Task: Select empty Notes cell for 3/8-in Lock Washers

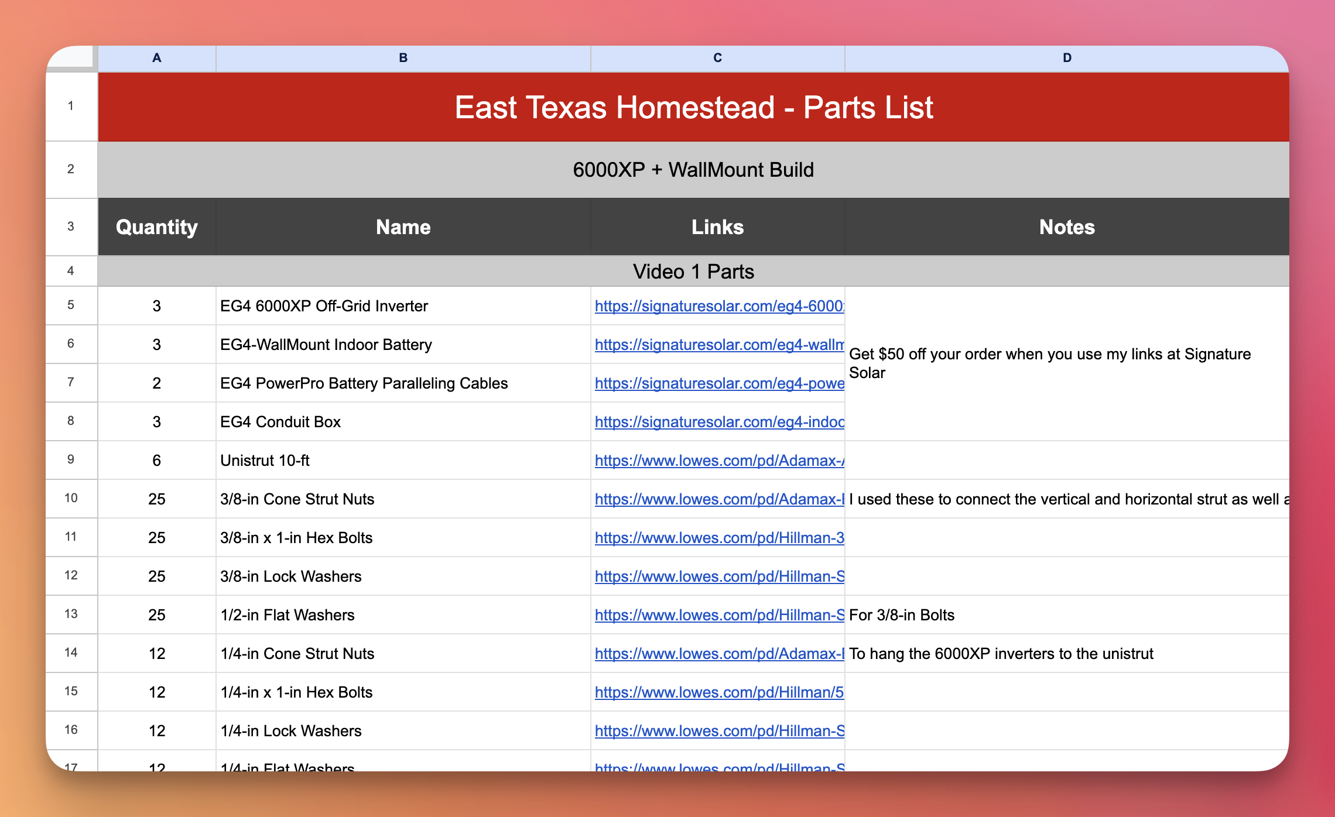Action: click(1067, 576)
